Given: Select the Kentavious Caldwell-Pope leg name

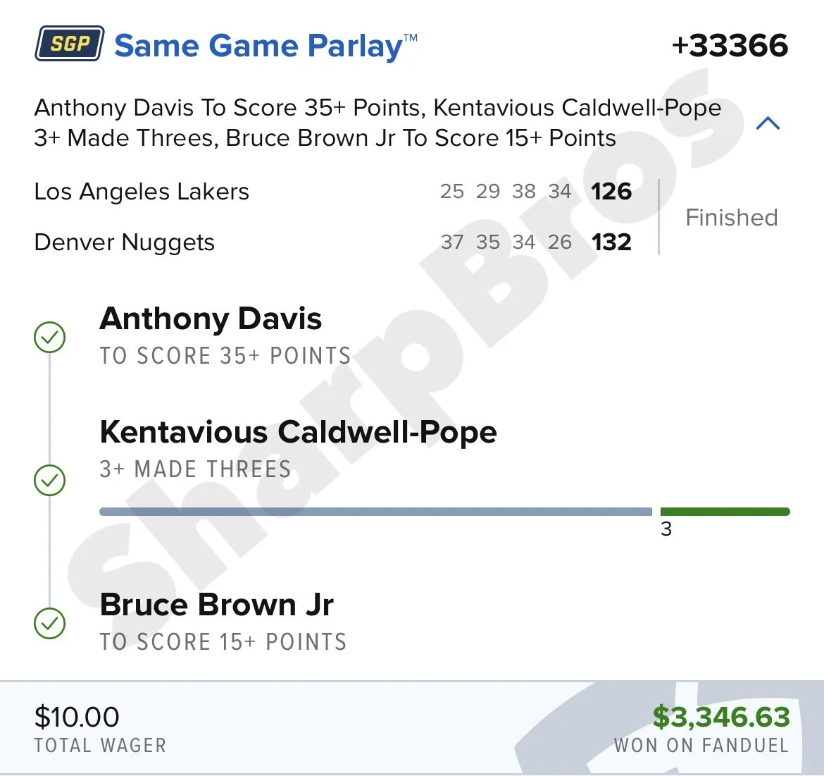Looking at the screenshot, I should click(x=298, y=433).
